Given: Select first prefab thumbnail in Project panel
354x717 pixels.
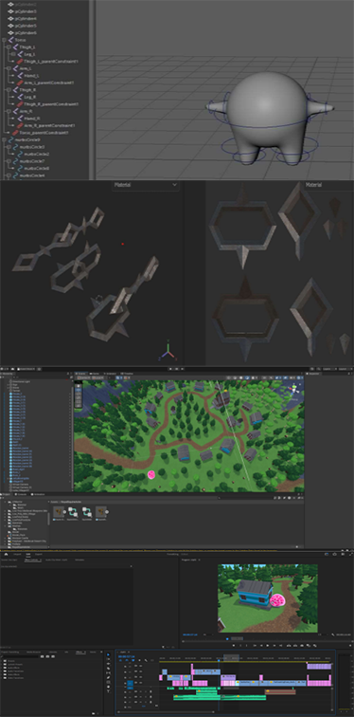Looking at the screenshot, I should point(58,512).
